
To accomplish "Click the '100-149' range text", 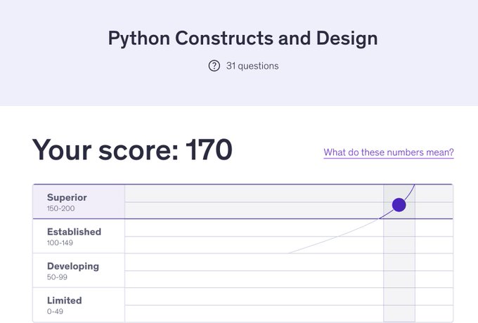I will click(x=59, y=243).
